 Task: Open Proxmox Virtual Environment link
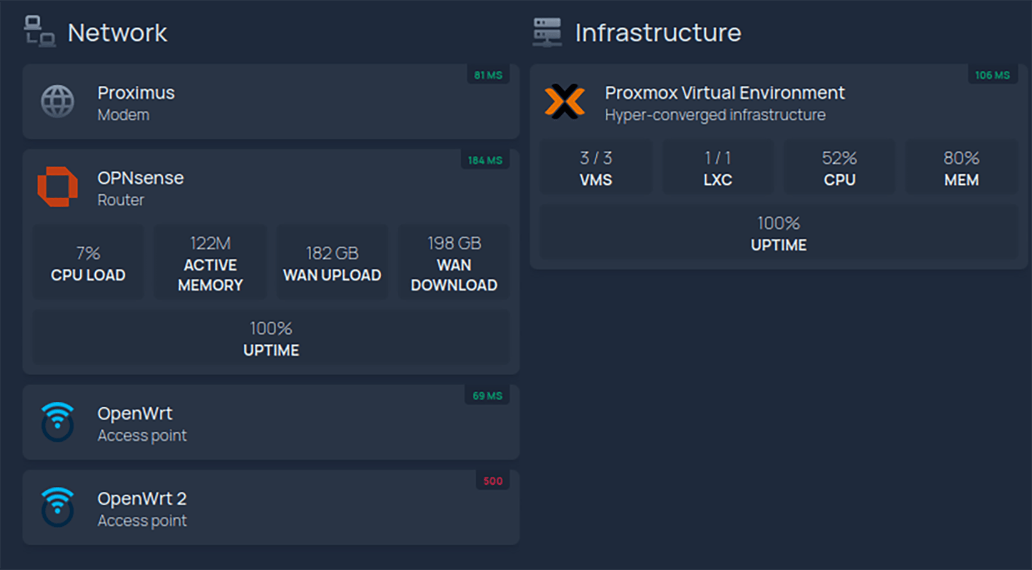(725, 93)
